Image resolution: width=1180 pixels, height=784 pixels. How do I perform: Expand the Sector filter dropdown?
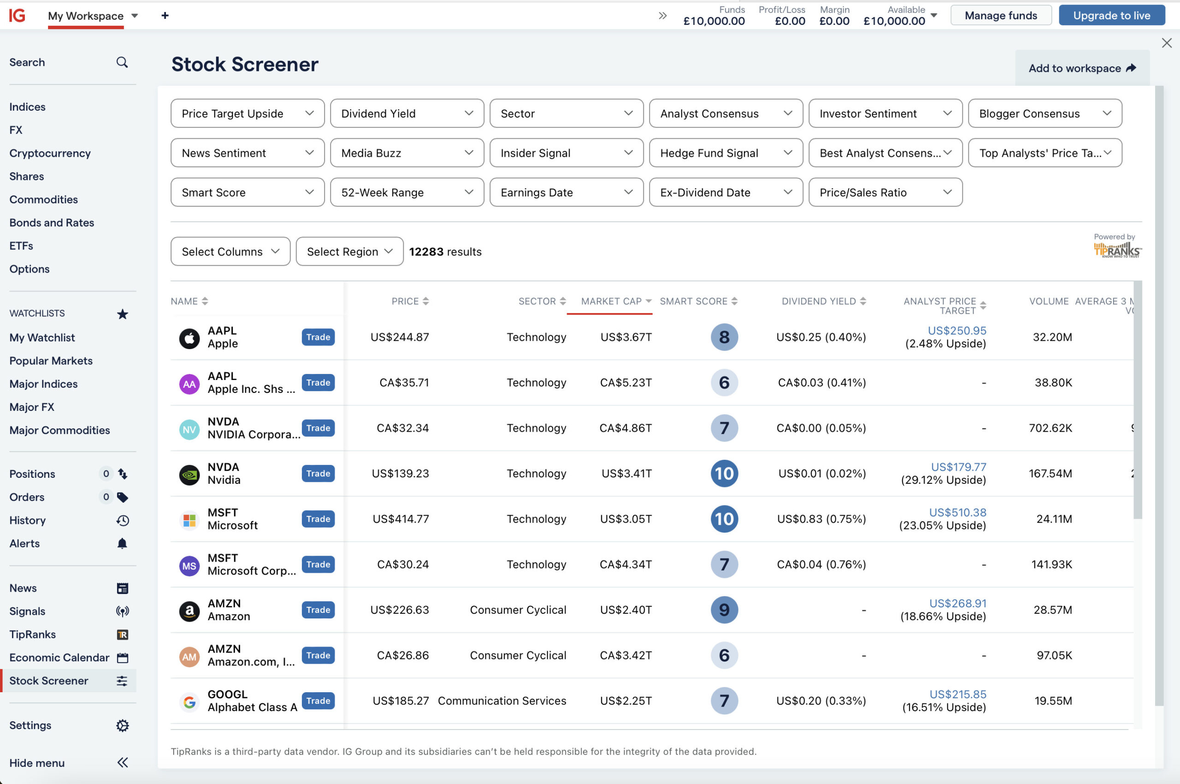coord(566,113)
